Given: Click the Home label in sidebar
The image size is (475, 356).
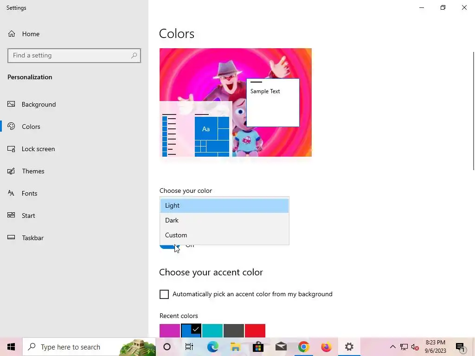Looking at the screenshot, I should click(31, 34).
